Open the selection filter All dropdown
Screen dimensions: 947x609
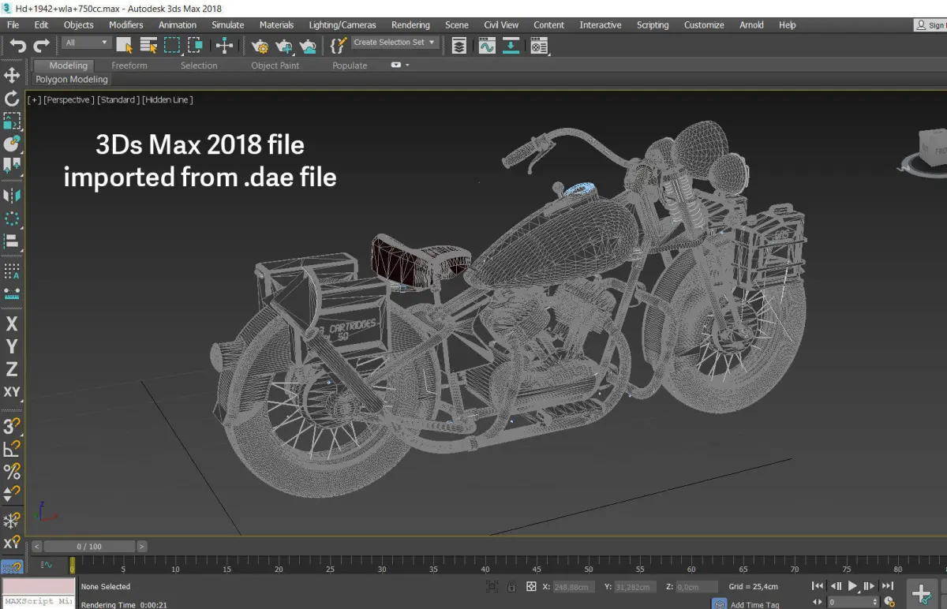point(87,43)
